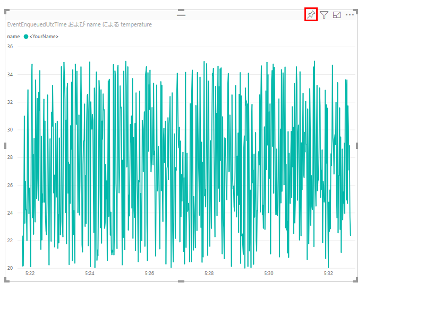The width and height of the screenshot is (425, 318).
Task: Pin the visual to a dashboard
Action: 311,15
